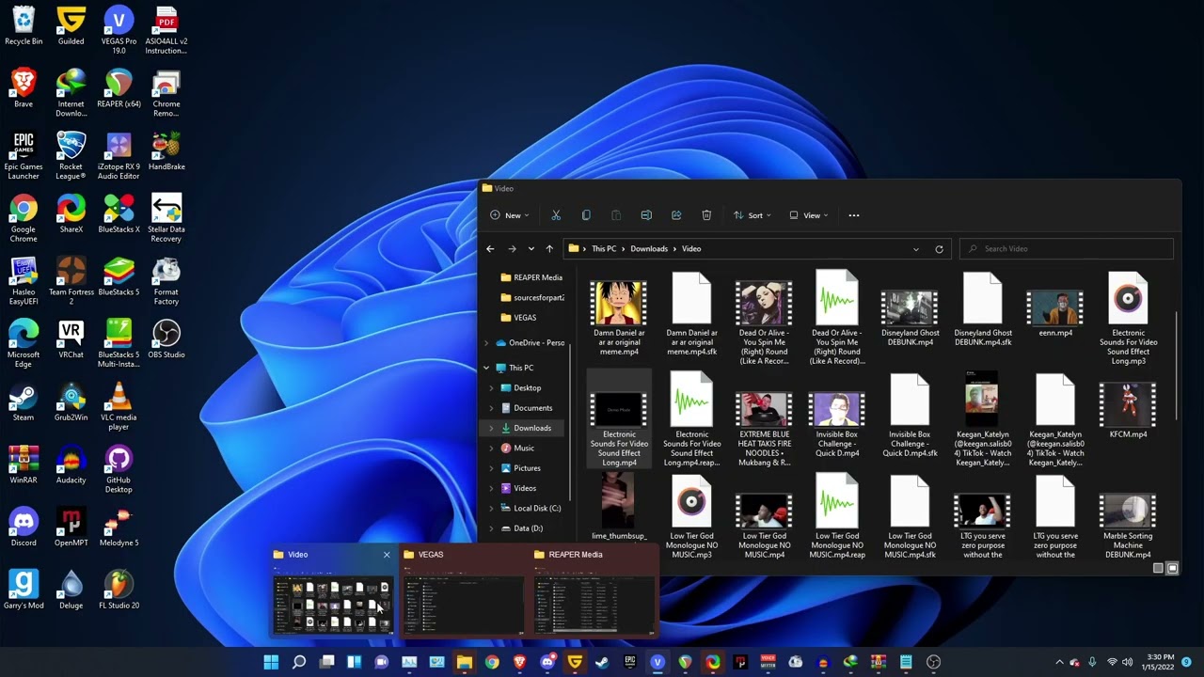
Task: Open Rocket League desktop icon
Action: click(x=71, y=156)
